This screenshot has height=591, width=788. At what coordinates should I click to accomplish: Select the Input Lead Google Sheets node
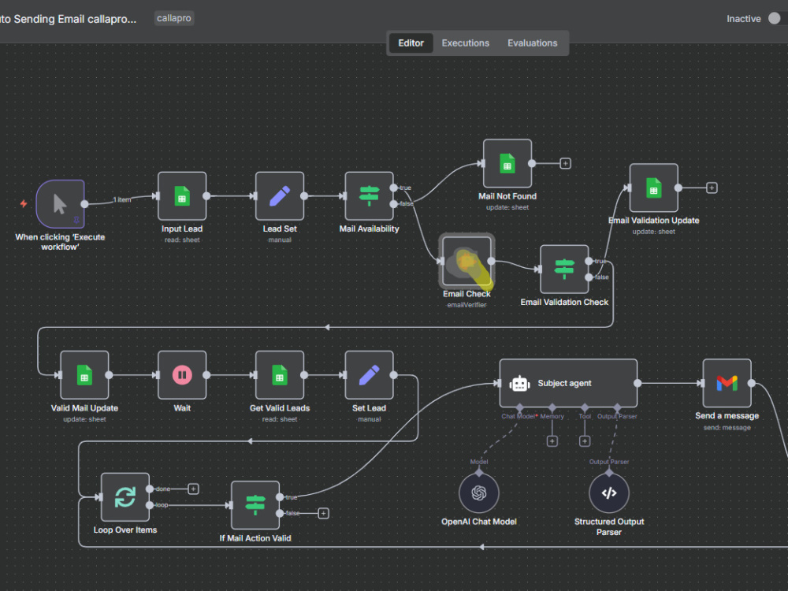[x=182, y=196]
